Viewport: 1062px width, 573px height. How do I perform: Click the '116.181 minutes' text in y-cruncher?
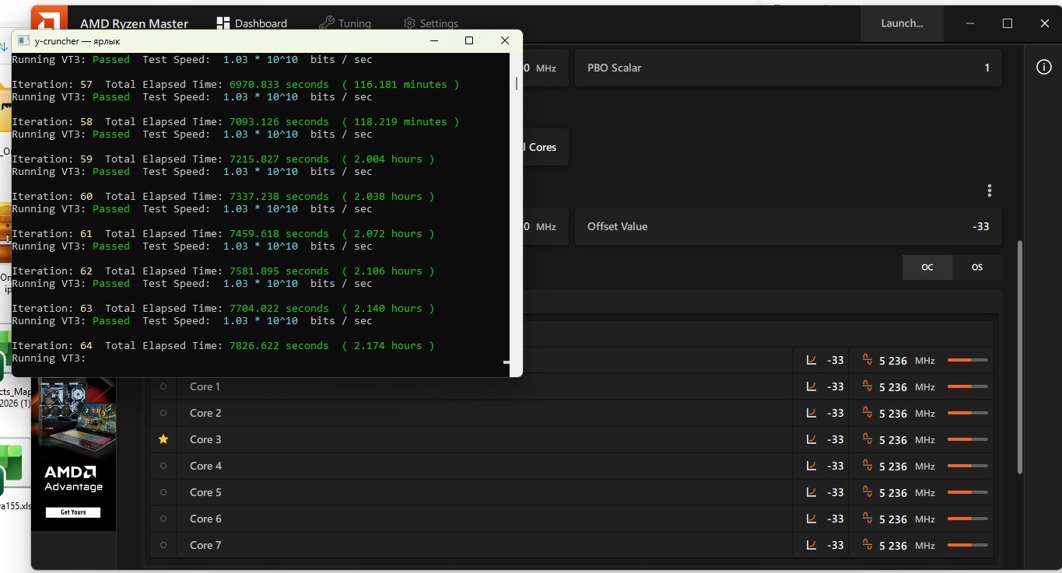401,85
